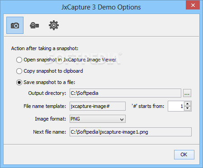Expand the Image format dropdown arrow
The height and width of the screenshot is (168, 203).
[x=122, y=120]
